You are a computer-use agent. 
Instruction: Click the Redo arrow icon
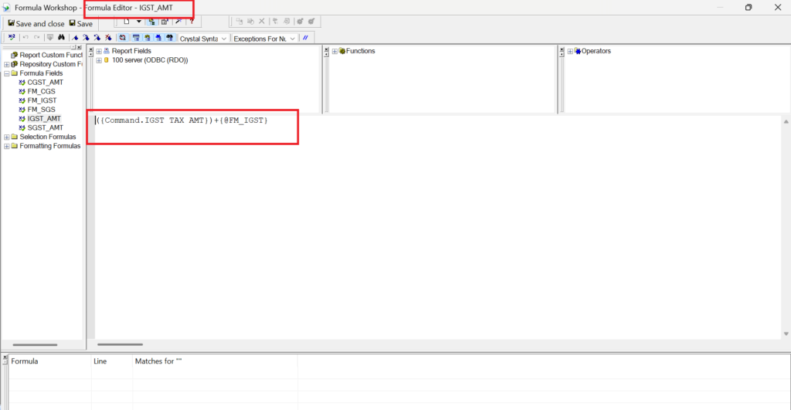[37, 38]
